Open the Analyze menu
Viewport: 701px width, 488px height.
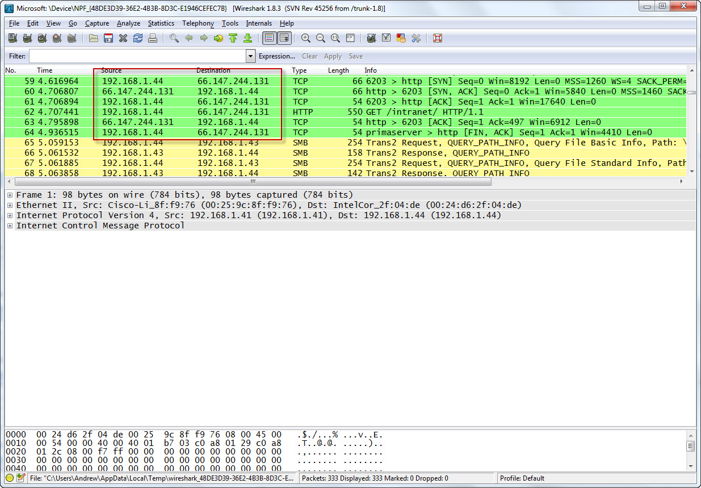[128, 23]
